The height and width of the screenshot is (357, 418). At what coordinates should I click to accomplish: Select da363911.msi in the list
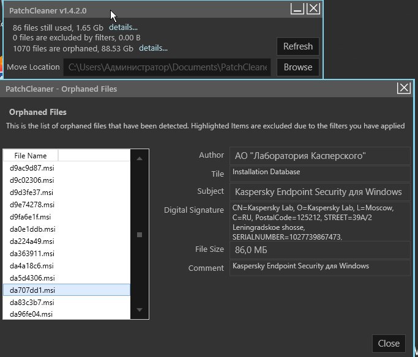pos(66,254)
